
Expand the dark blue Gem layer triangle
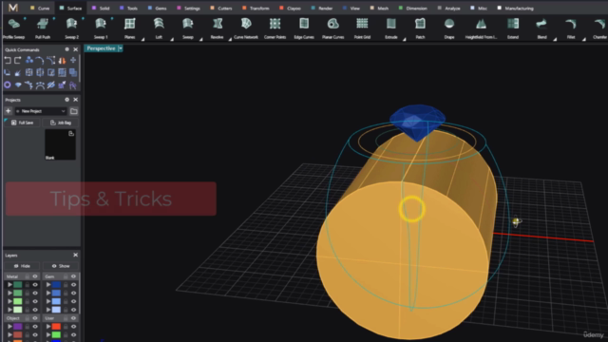(48, 285)
